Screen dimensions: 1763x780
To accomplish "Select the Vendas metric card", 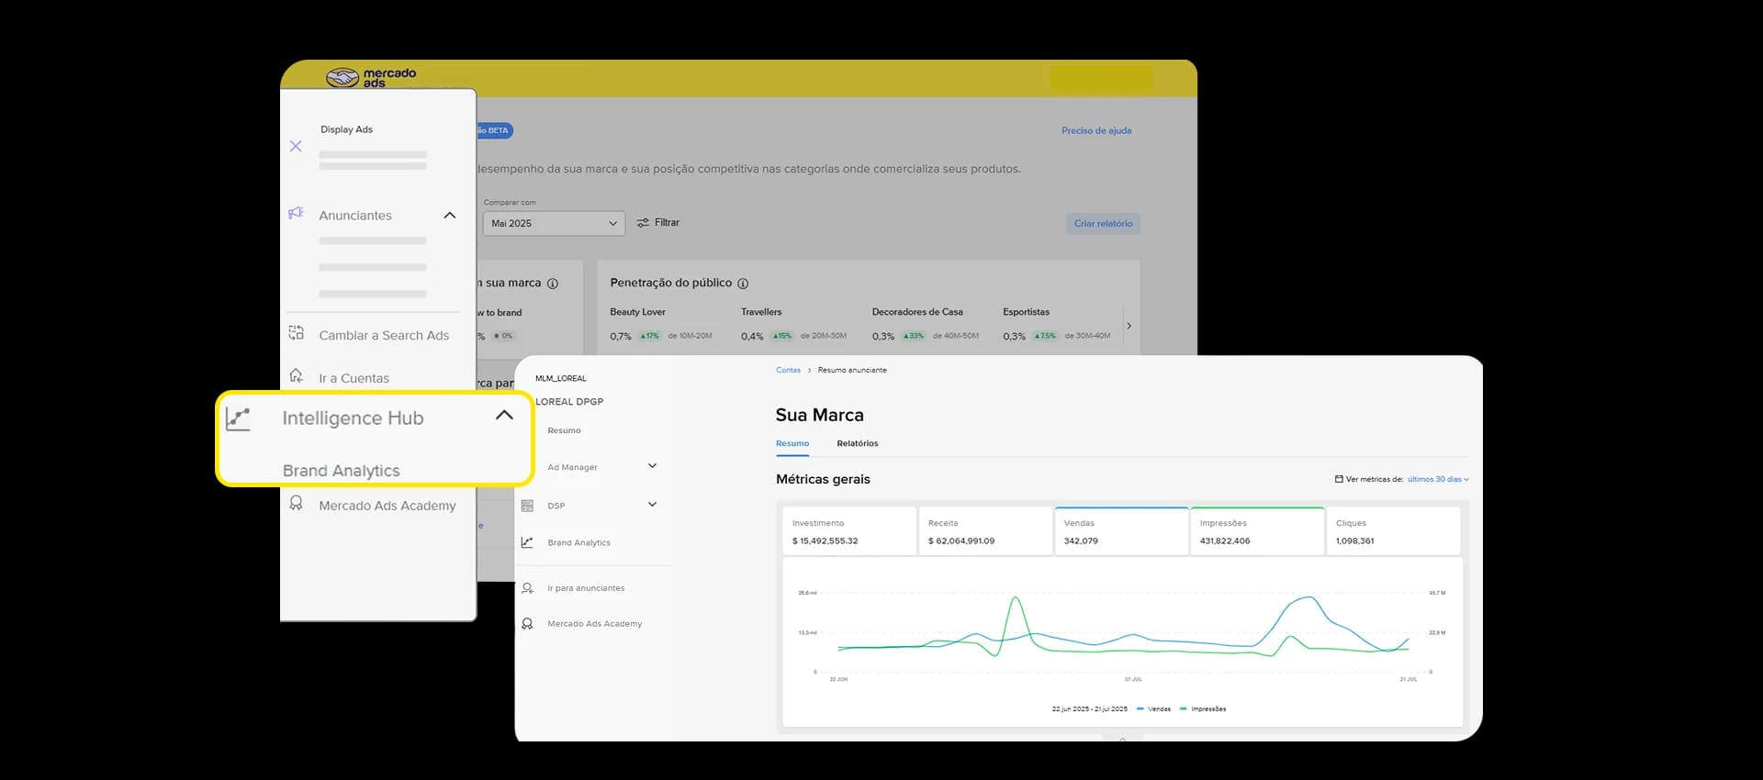I will point(1121,531).
